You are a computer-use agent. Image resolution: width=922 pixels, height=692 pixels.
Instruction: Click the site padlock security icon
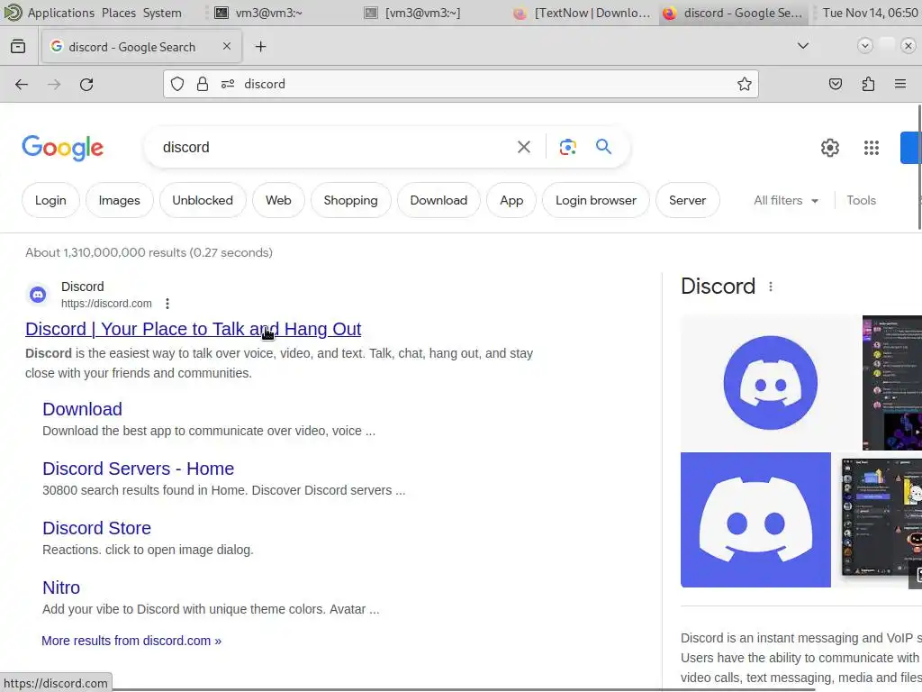coord(203,84)
